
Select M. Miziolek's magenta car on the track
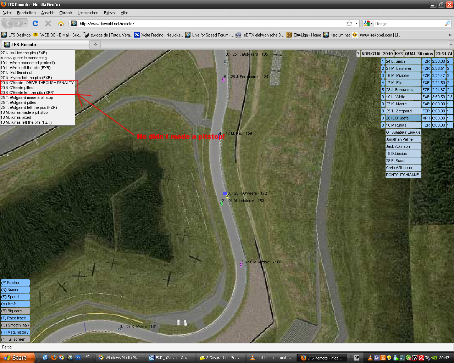pos(241,264)
